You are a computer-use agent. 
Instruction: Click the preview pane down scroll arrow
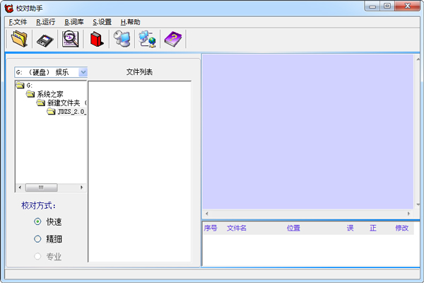pos(417,204)
